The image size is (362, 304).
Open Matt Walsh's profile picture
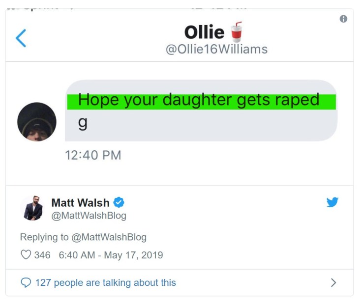coord(33,208)
